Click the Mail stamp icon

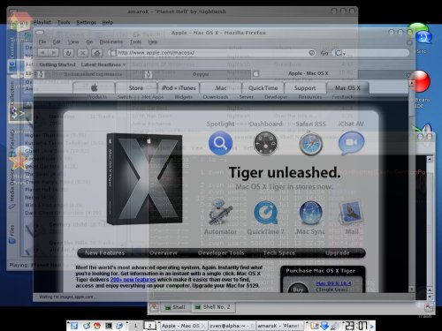[352, 212]
